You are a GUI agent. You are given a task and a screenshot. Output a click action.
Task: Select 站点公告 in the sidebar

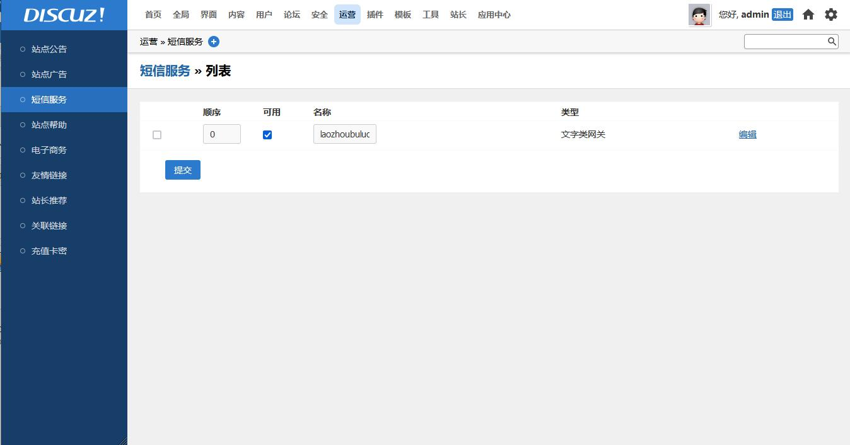[49, 49]
